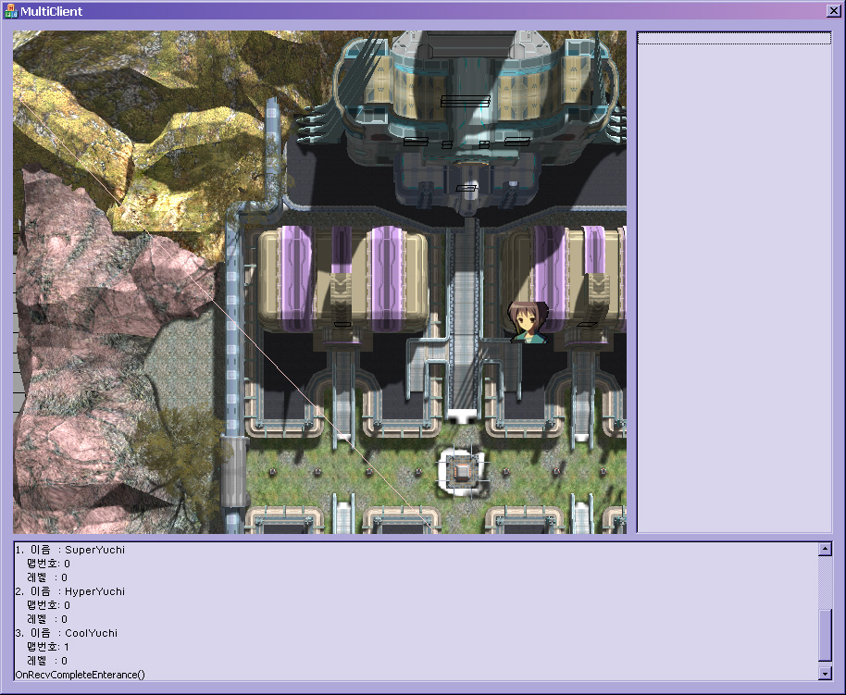This screenshot has height=695, width=846.
Task: Select the HyperYuchi entry in the log
Action: pyautogui.click(x=94, y=591)
